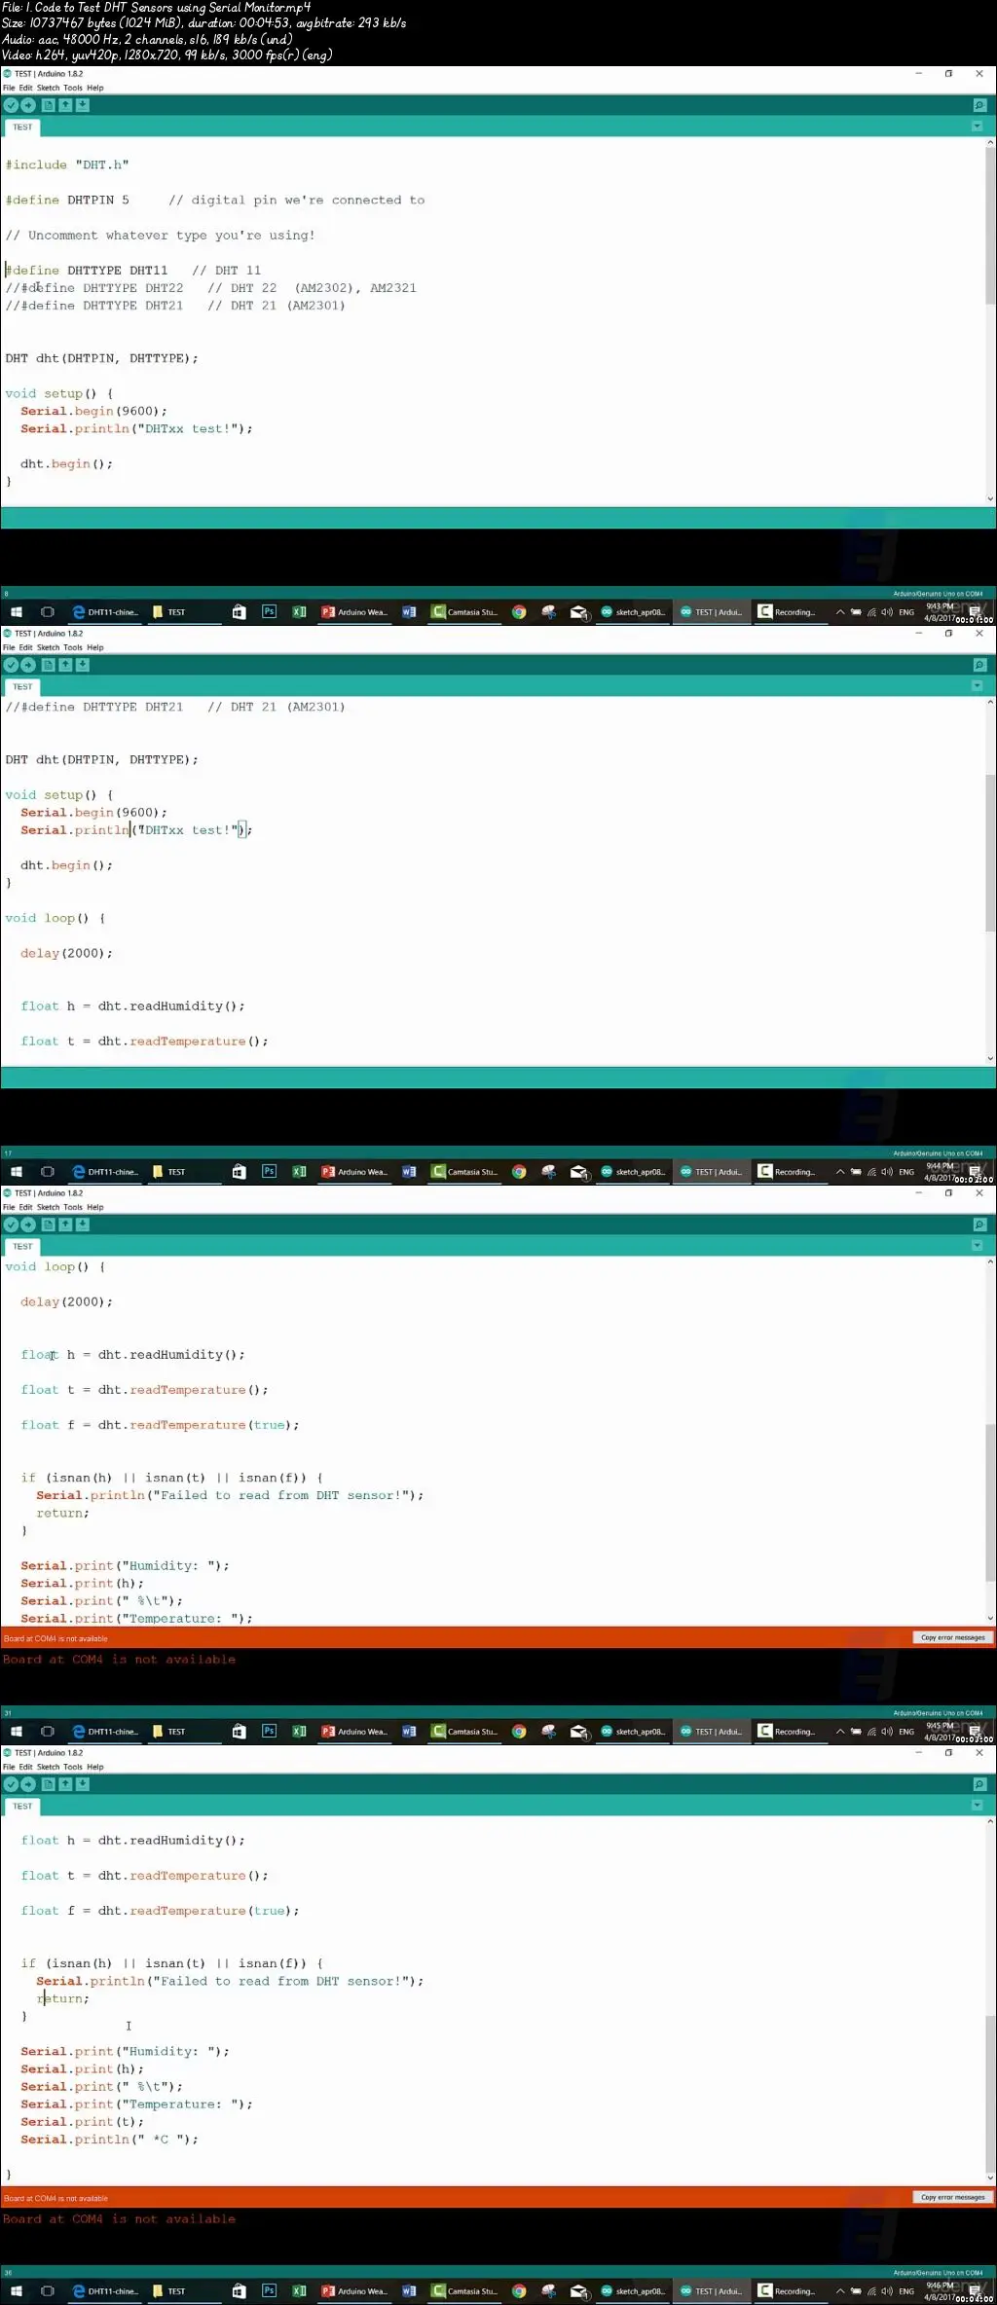
Task: Click Open sketch icon in third frame
Action: [65, 1225]
